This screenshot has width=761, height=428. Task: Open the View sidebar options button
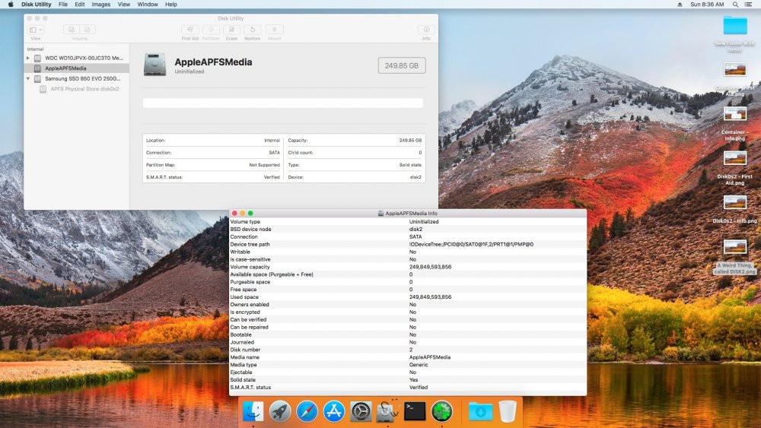[36, 30]
